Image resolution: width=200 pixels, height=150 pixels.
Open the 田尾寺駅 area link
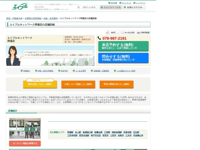tap(128, 132)
